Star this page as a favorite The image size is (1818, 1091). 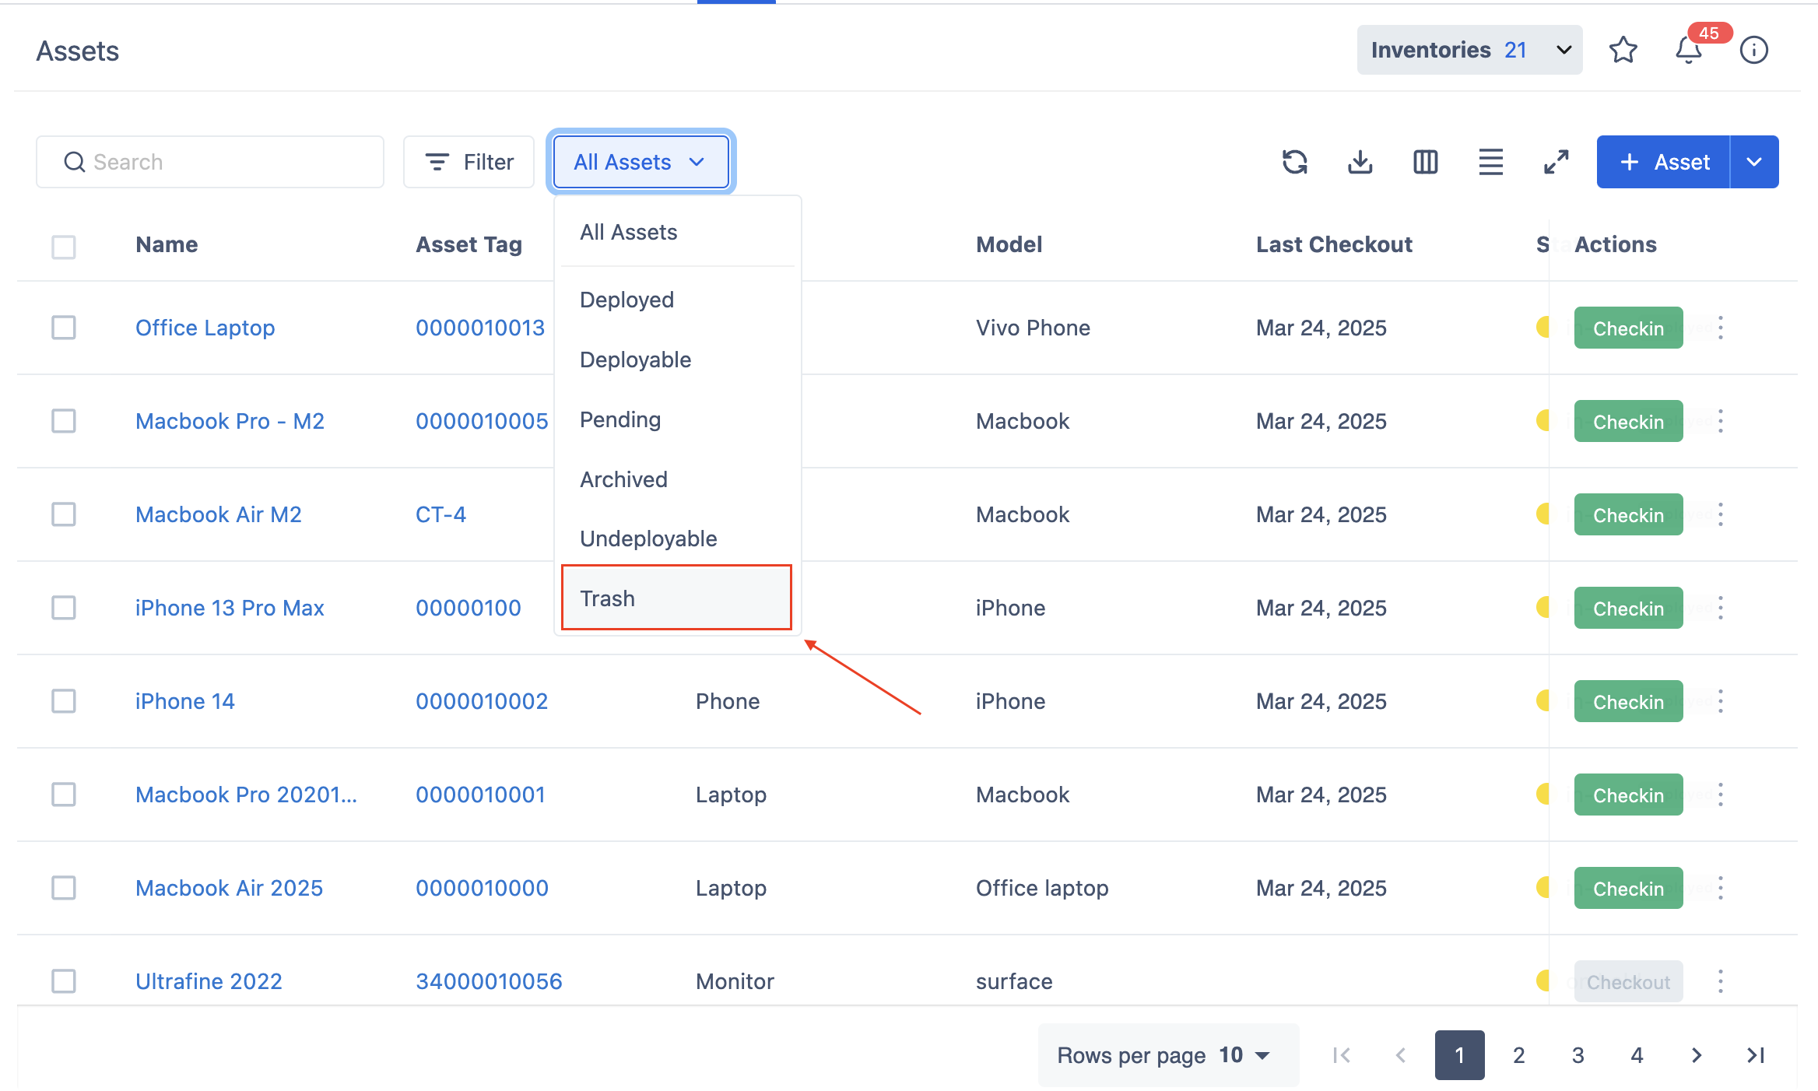click(1623, 51)
